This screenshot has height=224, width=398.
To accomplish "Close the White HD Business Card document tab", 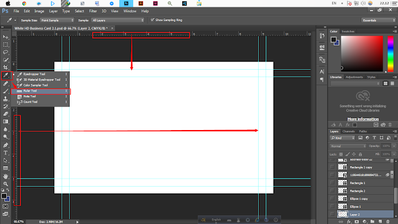I will (x=112, y=28).
